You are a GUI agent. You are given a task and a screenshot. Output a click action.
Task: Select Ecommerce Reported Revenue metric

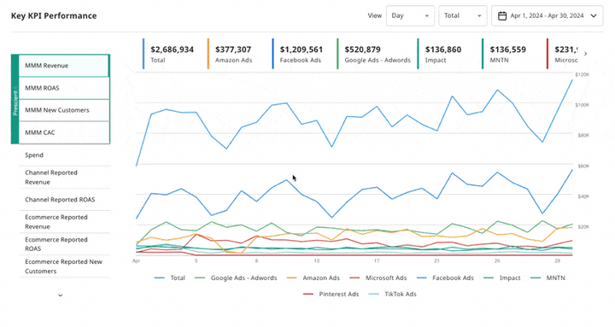click(65, 222)
